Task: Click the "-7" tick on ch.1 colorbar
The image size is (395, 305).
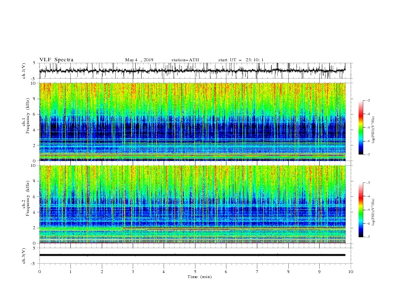Action: pos(368,154)
